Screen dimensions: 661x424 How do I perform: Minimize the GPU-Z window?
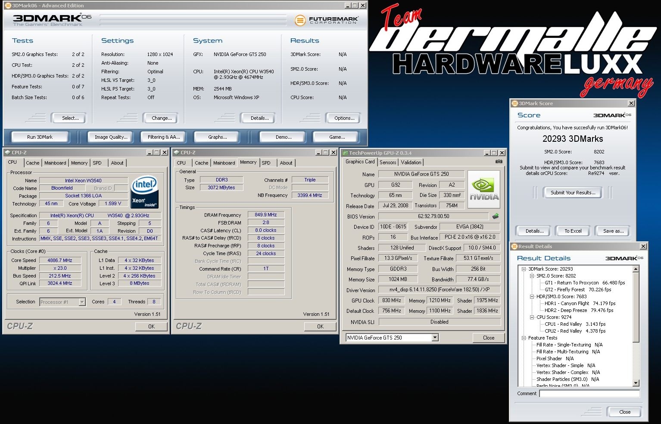[487, 153]
